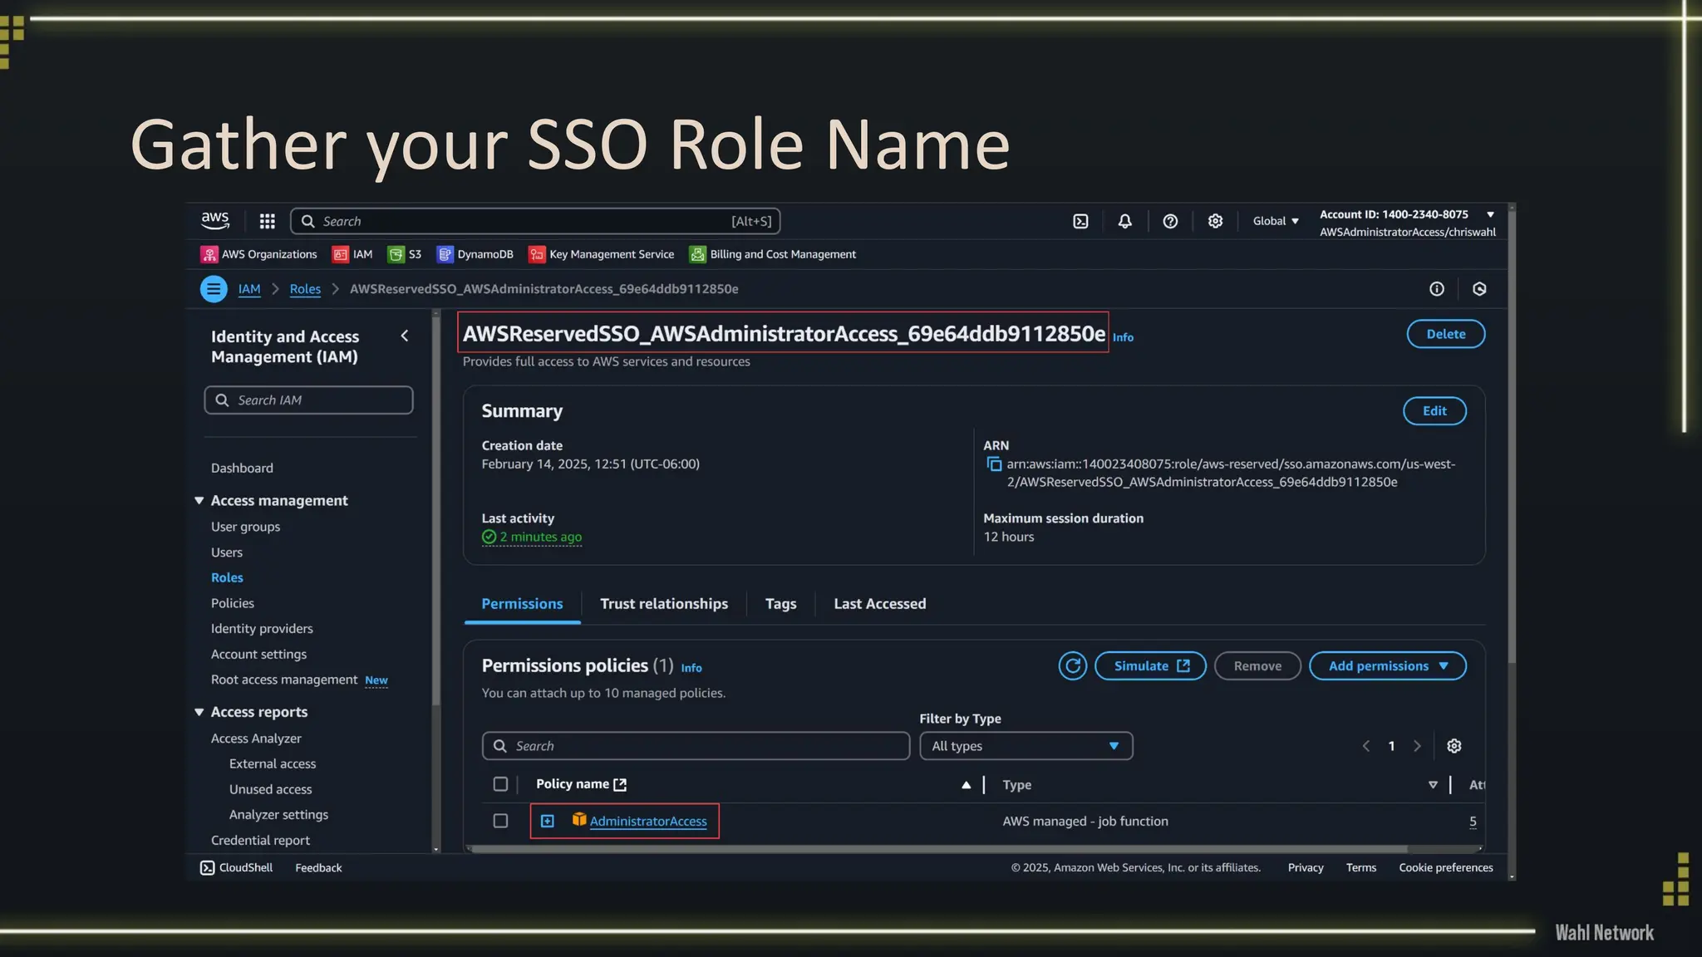The width and height of the screenshot is (1702, 957).
Task: Open Policies in the sidebar
Action: pos(233,603)
